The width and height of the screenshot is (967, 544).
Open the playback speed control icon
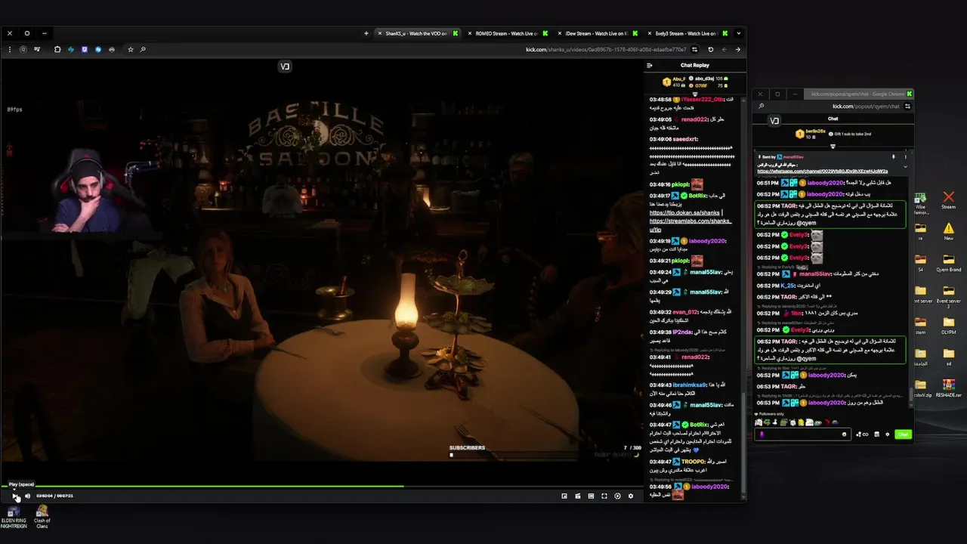pyautogui.click(x=617, y=496)
